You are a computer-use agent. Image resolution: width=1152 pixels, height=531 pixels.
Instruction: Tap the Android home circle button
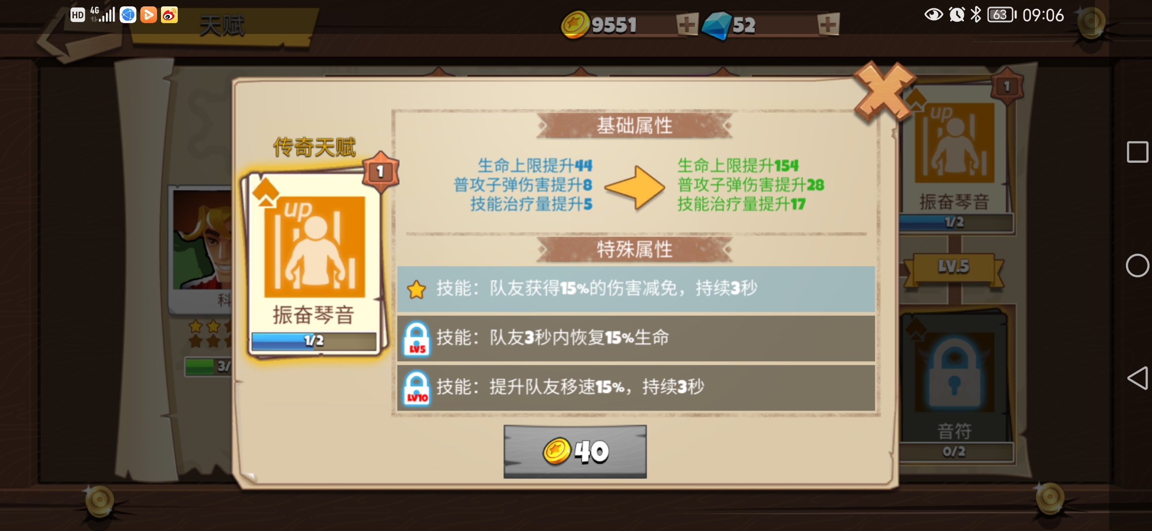pos(1137,265)
